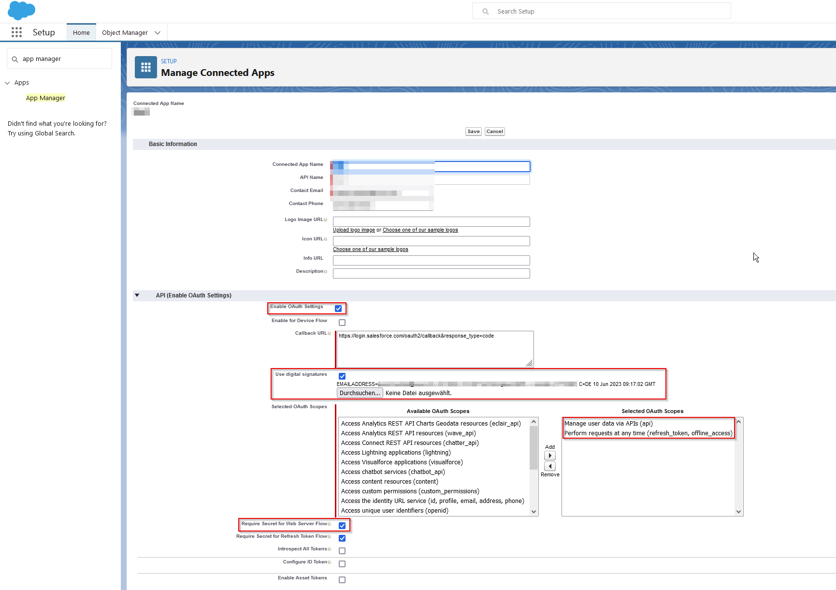Open the Salesforce App Launcher grid
The image size is (836, 590).
[16, 32]
